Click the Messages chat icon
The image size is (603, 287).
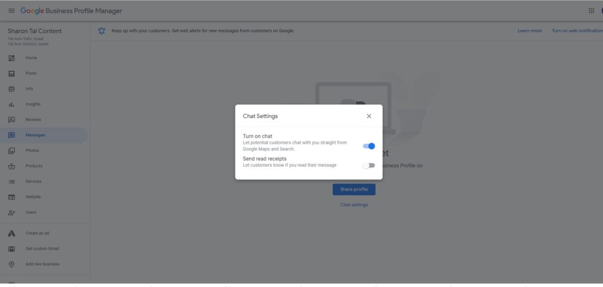12,135
